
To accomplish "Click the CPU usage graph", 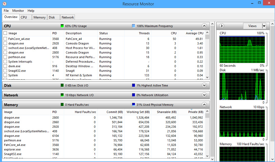I will pyautogui.click(x=242, y=50).
